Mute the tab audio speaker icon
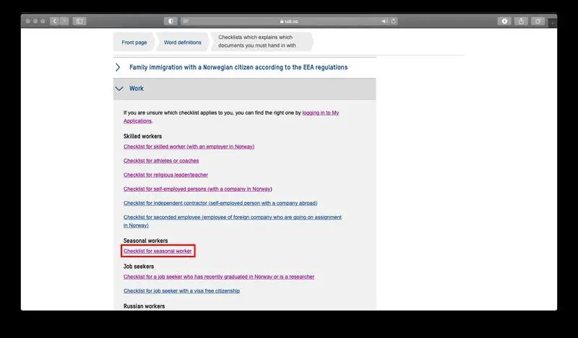The height and width of the screenshot is (338, 578). click(x=384, y=21)
